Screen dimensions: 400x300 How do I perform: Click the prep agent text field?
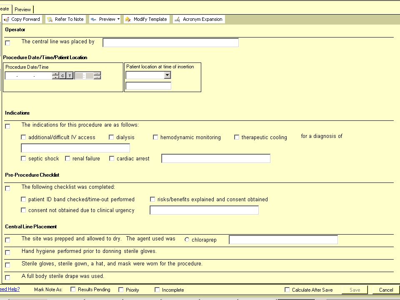click(x=283, y=240)
